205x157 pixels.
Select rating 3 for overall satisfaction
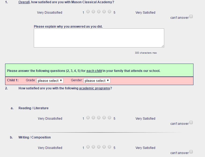pyautogui.click(x=98, y=12)
